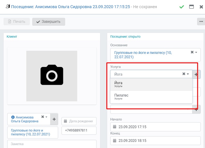Clear the Услуга field with its X icon
This screenshot has height=148, width=205.
(x=184, y=74)
